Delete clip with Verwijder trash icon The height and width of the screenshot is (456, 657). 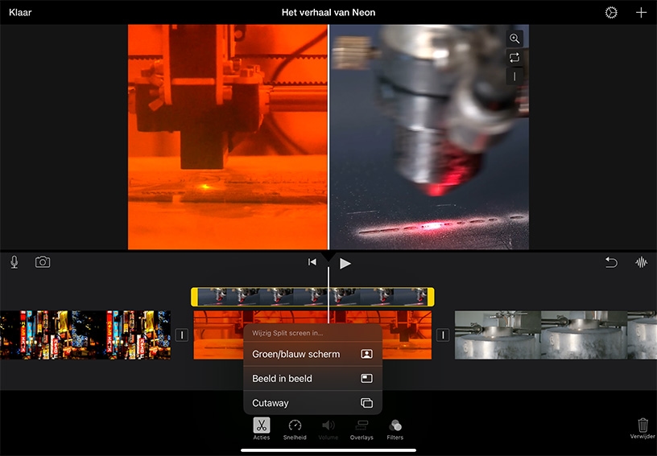click(643, 429)
